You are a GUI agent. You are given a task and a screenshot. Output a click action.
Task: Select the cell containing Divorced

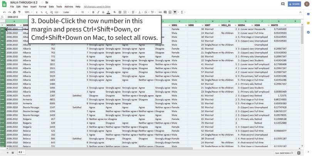(x=213, y=139)
